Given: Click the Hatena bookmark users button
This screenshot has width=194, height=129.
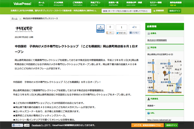Looking at the screenshot, I should click(x=100, y=29).
